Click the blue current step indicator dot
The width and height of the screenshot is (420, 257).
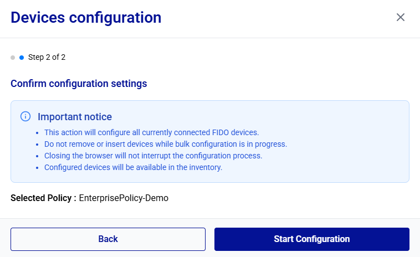click(x=22, y=57)
